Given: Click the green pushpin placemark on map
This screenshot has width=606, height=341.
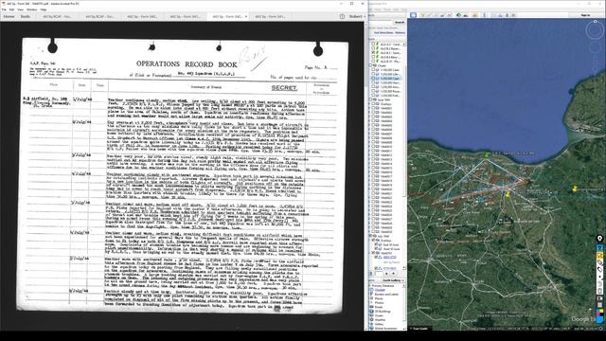Looking at the screenshot, I should (487, 154).
